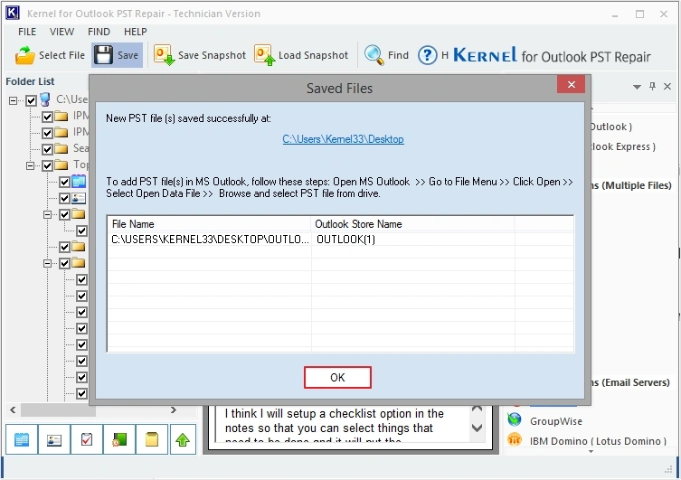
Task: Click the scroll down arrow below IBM Domino
Action: coord(591,452)
